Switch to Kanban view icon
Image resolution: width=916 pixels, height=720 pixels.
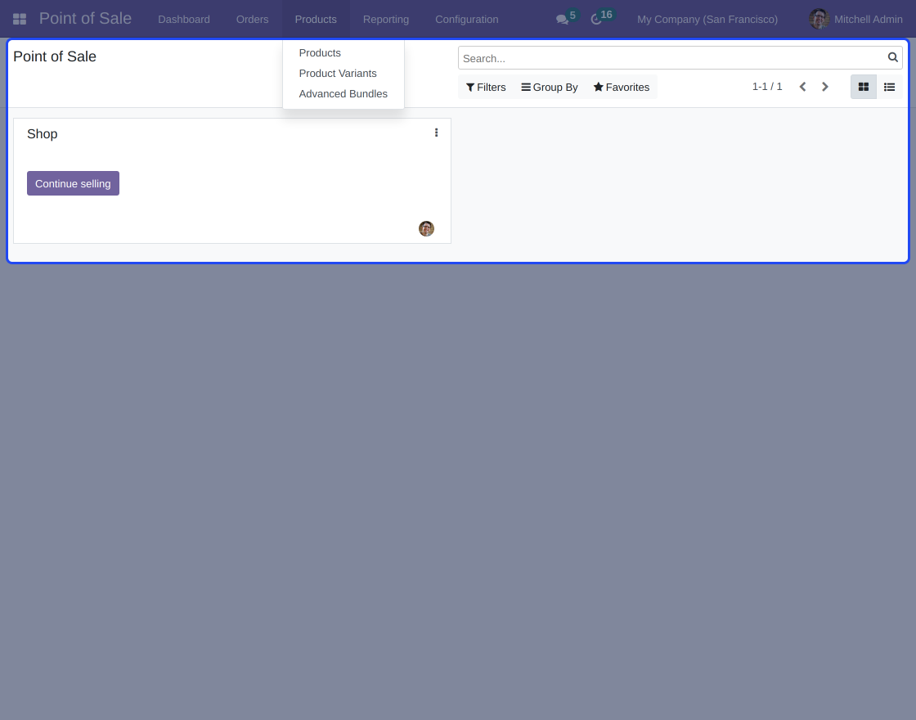click(x=864, y=87)
